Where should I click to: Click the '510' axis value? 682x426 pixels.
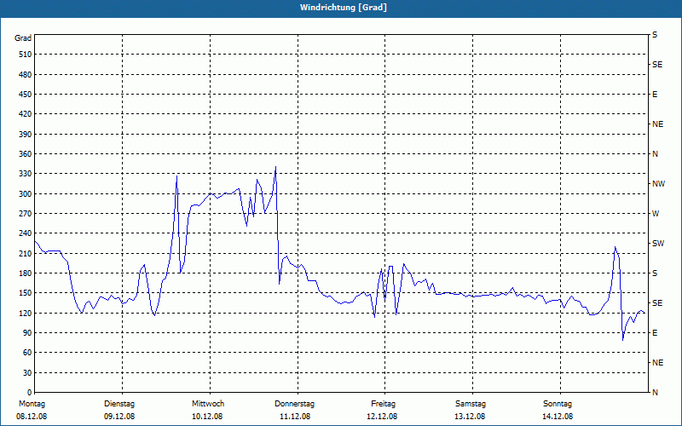point(26,55)
